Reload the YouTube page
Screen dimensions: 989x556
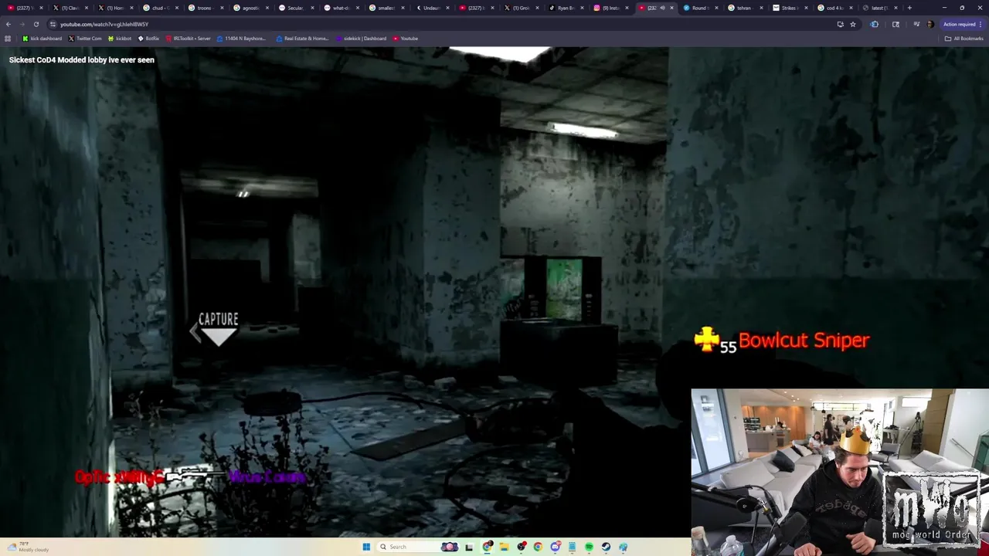tap(36, 24)
